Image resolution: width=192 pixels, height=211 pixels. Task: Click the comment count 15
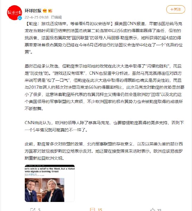(100, 210)
